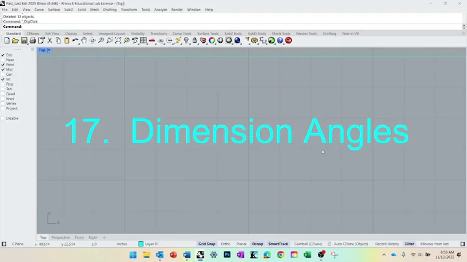
Task: Click the Zoom Extents icon
Action: (118, 40)
